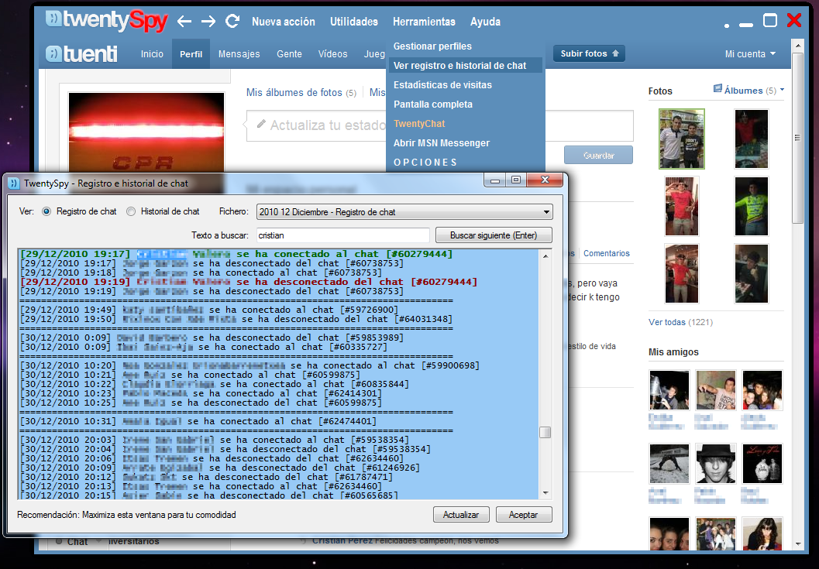819x569 pixels.
Task: Open the Ayuda menu
Action: 485,22
